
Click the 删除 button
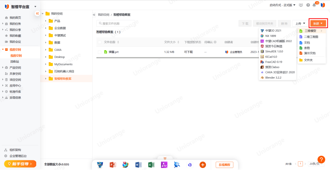click(284, 23)
